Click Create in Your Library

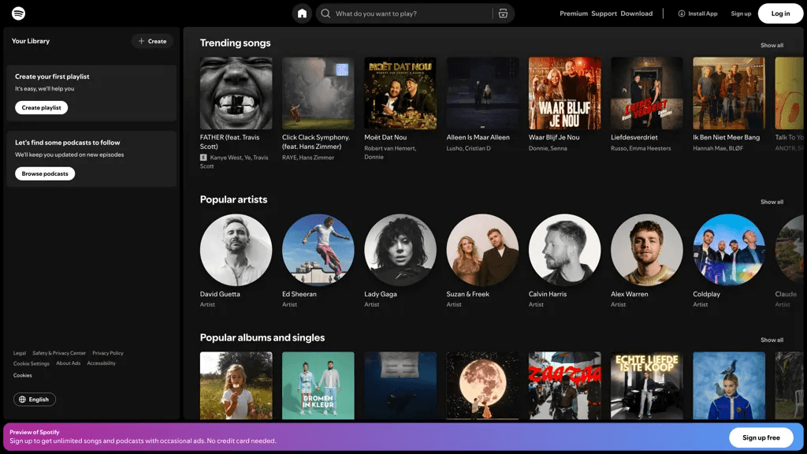tap(152, 41)
